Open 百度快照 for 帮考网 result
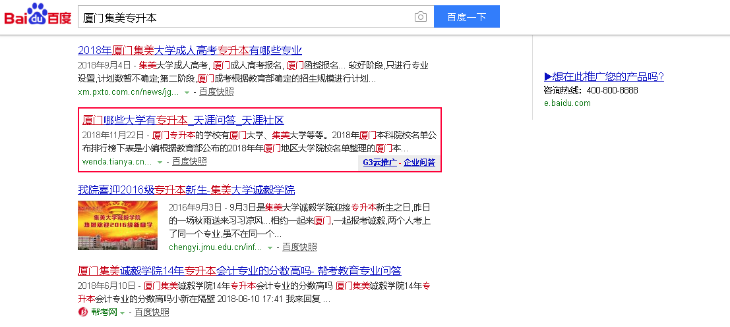Viewport: 730px width, 327px height. pyautogui.click(x=152, y=312)
